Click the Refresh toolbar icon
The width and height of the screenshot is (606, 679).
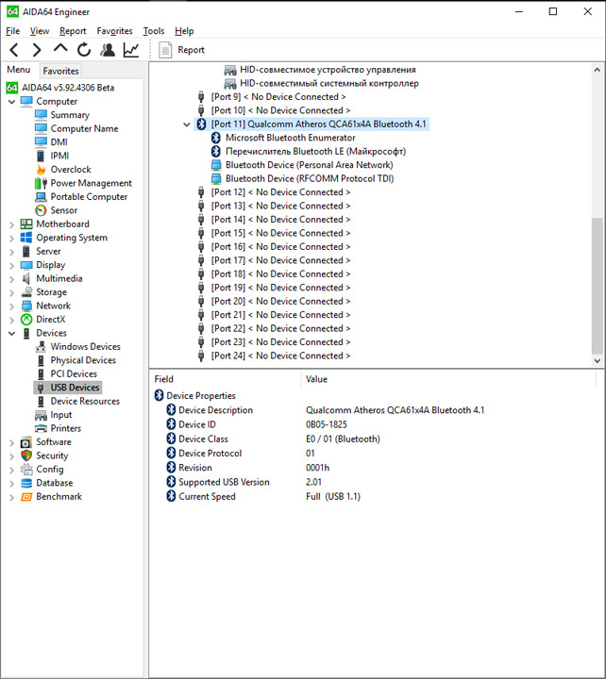point(84,50)
